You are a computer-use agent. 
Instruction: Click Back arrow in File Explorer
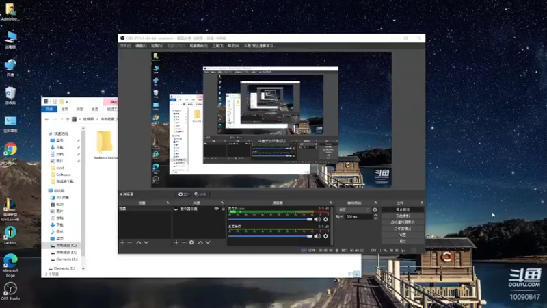[46, 119]
